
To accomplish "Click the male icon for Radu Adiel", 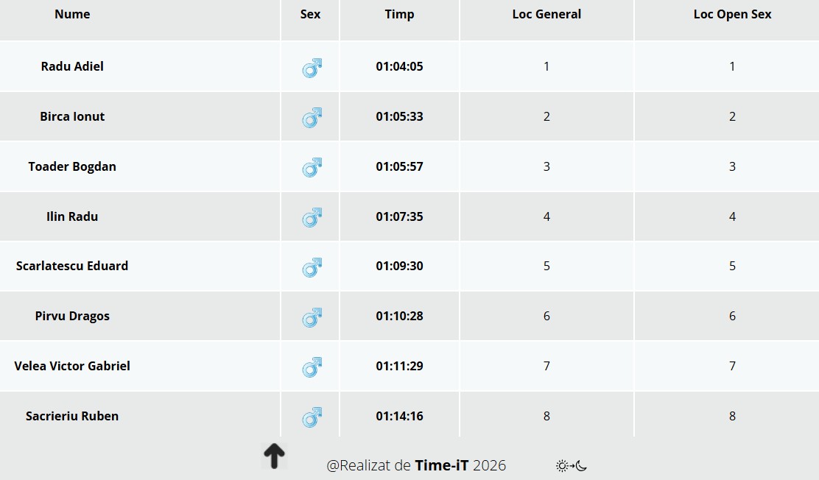I will coord(312,68).
